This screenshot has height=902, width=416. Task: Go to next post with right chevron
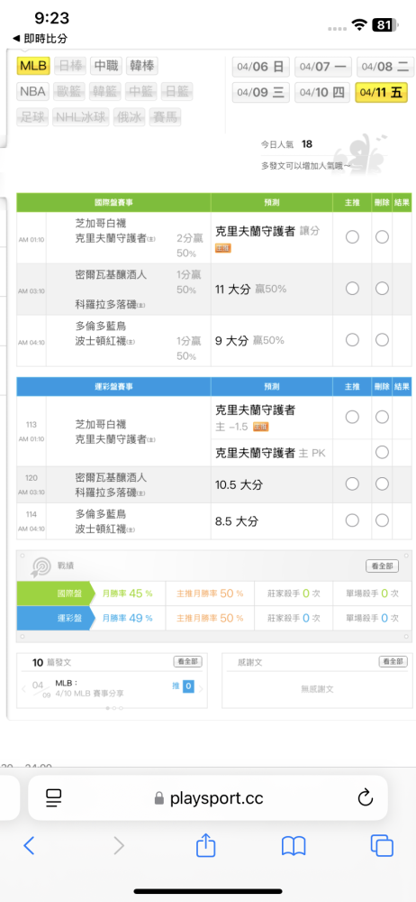click(201, 688)
